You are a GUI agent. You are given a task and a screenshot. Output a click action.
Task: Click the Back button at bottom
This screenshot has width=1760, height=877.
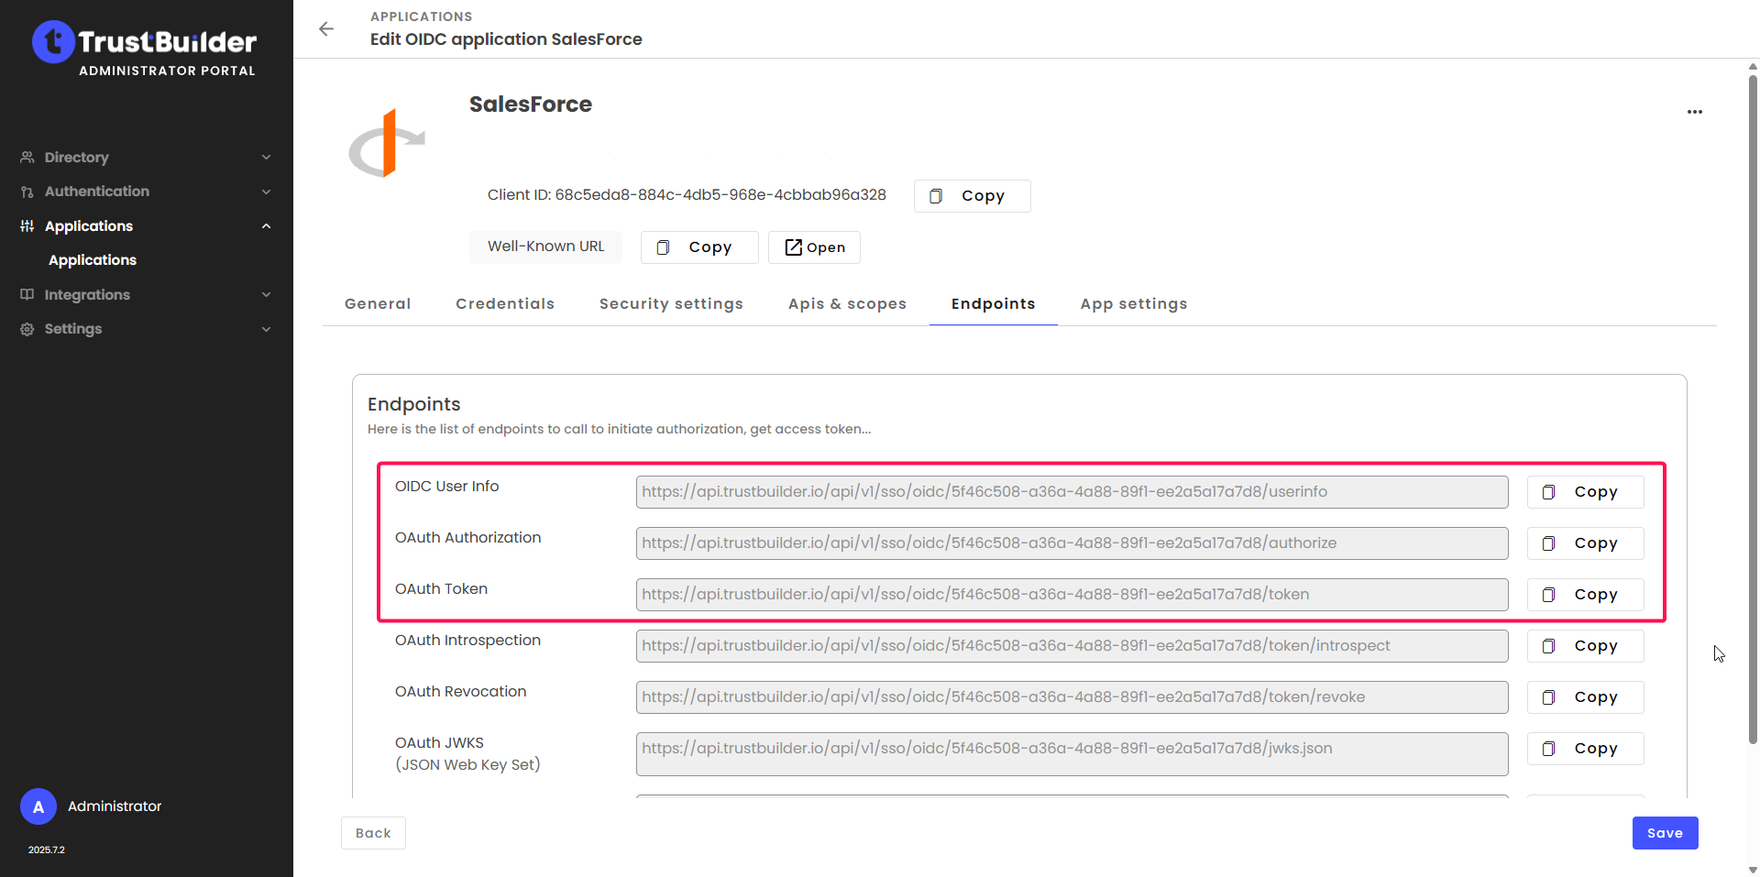[373, 833]
